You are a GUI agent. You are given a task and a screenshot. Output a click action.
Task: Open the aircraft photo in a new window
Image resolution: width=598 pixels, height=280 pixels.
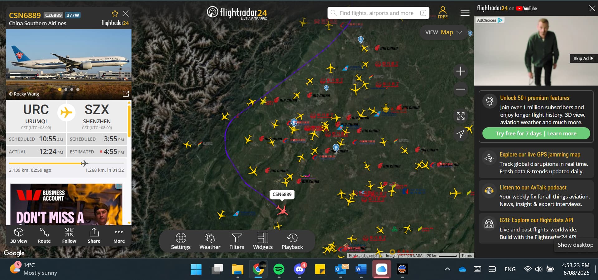coord(126,94)
